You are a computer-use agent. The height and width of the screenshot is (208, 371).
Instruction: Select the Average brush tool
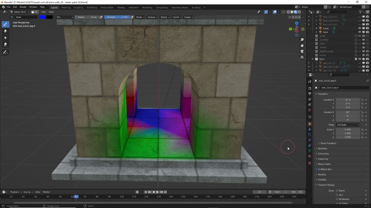tap(5, 38)
